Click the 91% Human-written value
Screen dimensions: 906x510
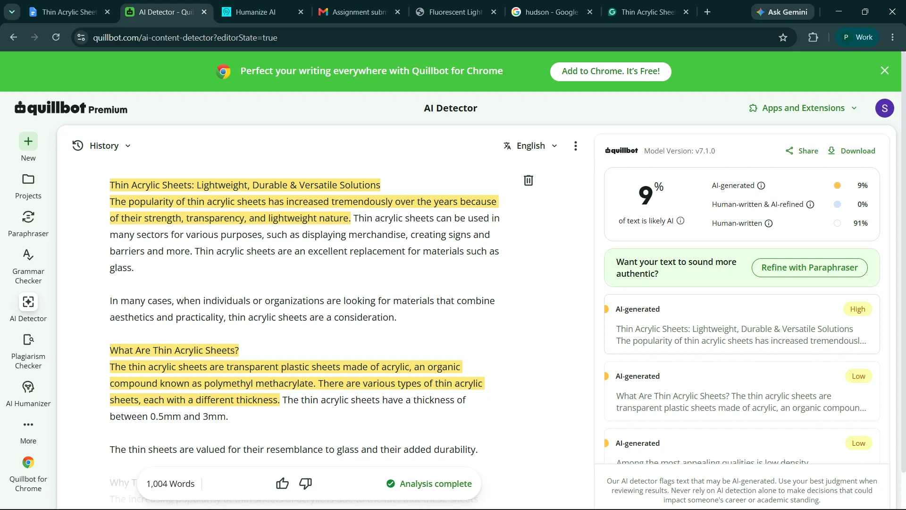[860, 223]
